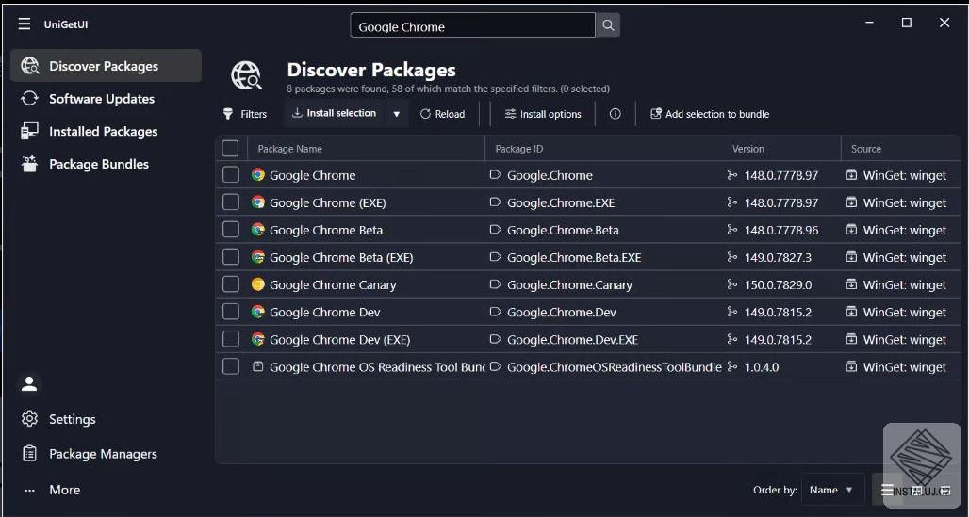
Task: Tick the select-all checkbox in the table header
Action: tap(230, 148)
